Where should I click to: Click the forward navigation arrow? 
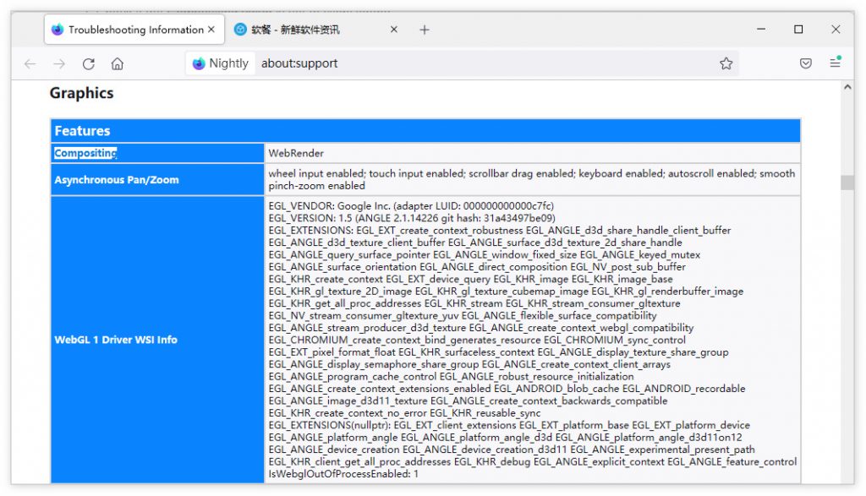[x=59, y=63]
